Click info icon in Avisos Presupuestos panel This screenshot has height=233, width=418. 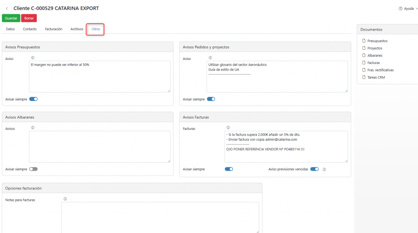(x=33, y=58)
